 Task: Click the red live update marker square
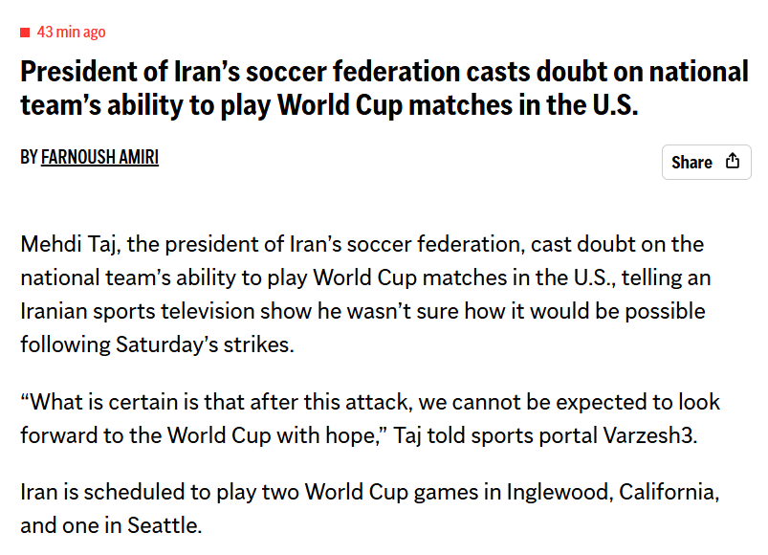pyautogui.click(x=26, y=33)
